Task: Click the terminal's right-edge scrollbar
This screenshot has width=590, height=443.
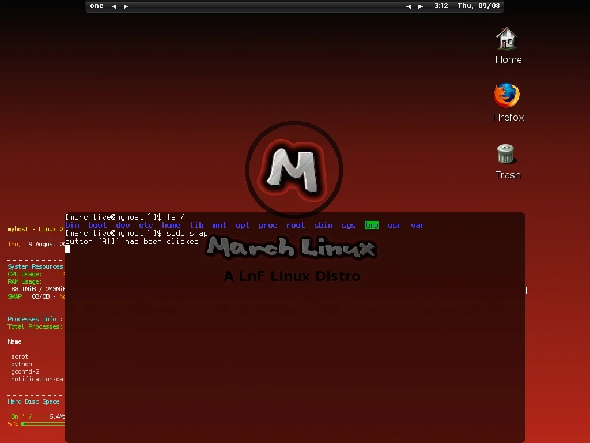Action: tap(524, 290)
